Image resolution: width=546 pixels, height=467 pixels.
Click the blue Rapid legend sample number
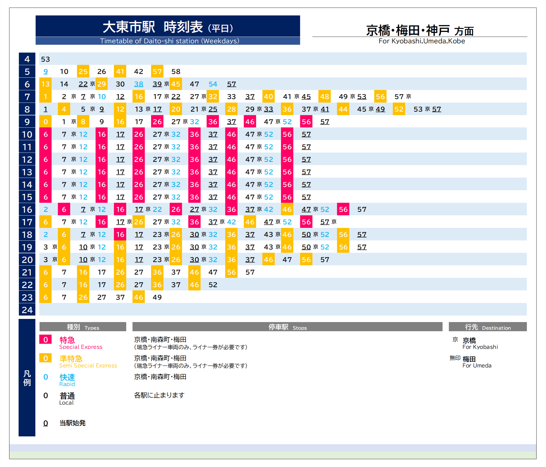click(x=46, y=377)
